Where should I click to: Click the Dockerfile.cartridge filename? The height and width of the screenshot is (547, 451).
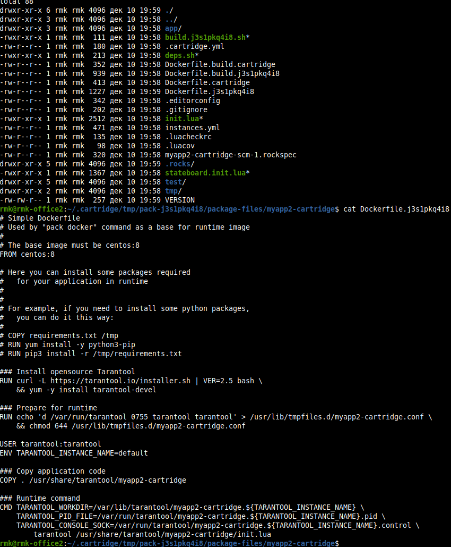point(207,83)
